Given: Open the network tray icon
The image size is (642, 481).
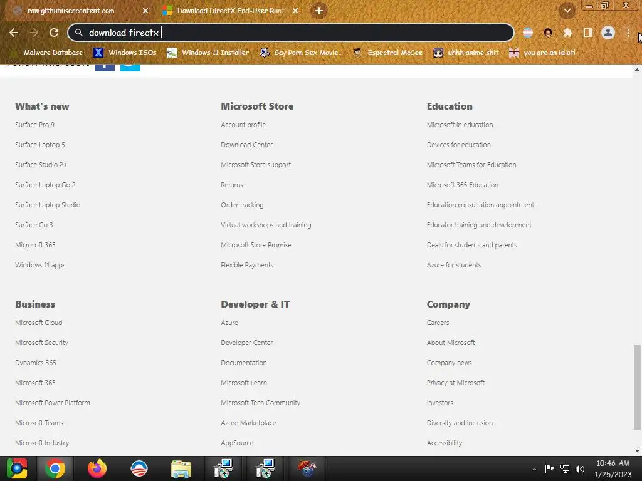Looking at the screenshot, I should pyautogui.click(x=565, y=468).
